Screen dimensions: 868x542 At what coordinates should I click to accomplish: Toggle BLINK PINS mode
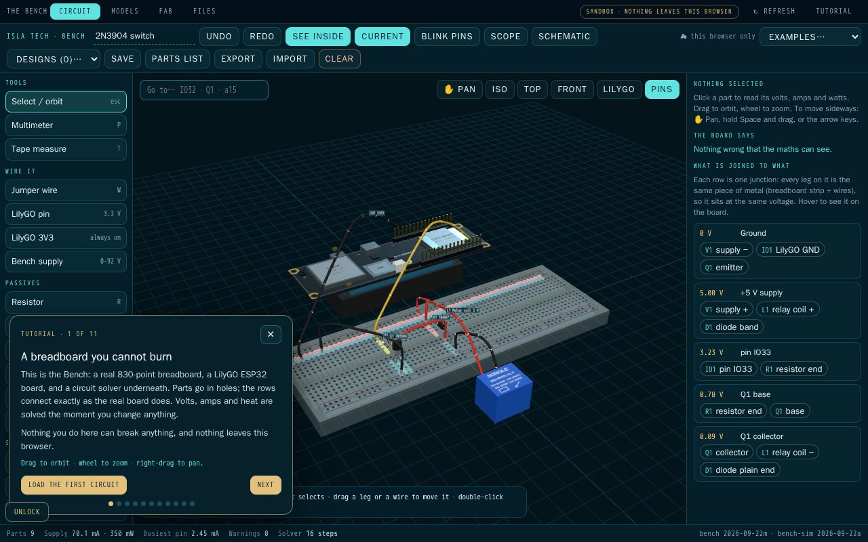coord(447,37)
